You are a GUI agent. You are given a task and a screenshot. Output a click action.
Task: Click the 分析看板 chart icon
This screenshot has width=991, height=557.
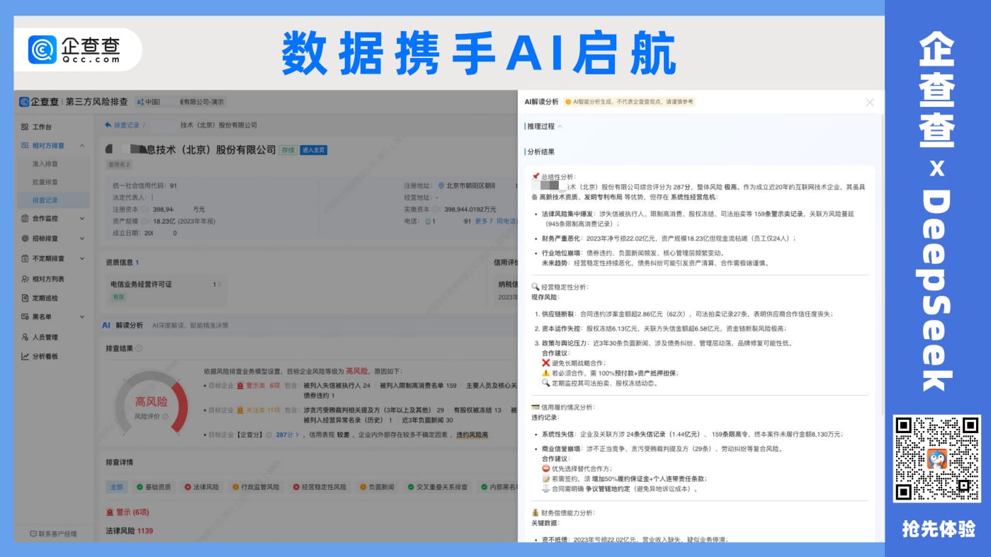click(25, 356)
